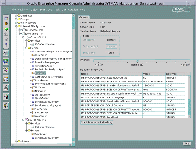This screenshot has width=196, height=149.
Task: Click the Priority slider handle at Normal
Action: tap(137, 61)
